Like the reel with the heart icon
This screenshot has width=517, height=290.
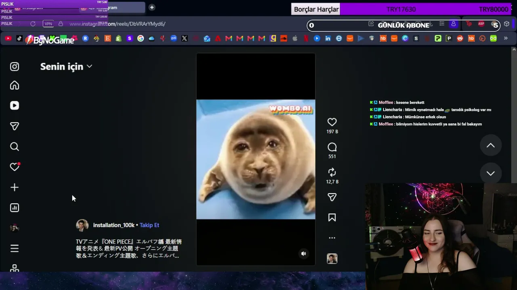click(x=332, y=122)
